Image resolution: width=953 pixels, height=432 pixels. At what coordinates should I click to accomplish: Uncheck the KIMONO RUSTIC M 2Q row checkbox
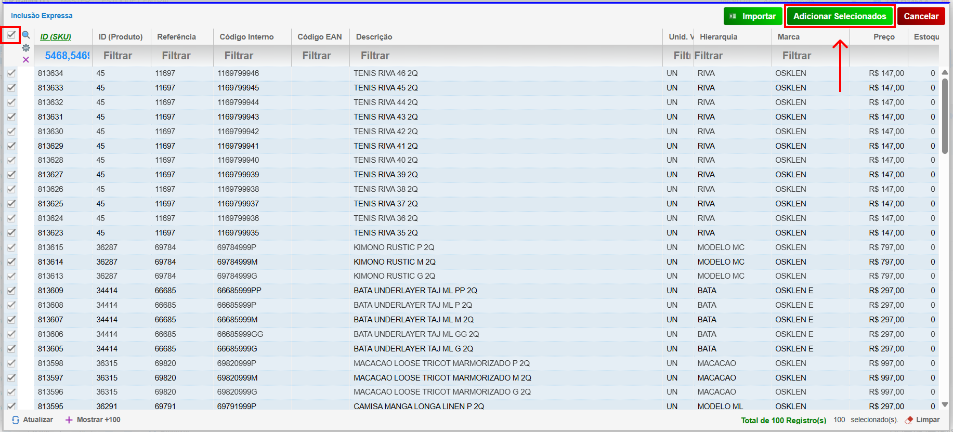click(11, 262)
